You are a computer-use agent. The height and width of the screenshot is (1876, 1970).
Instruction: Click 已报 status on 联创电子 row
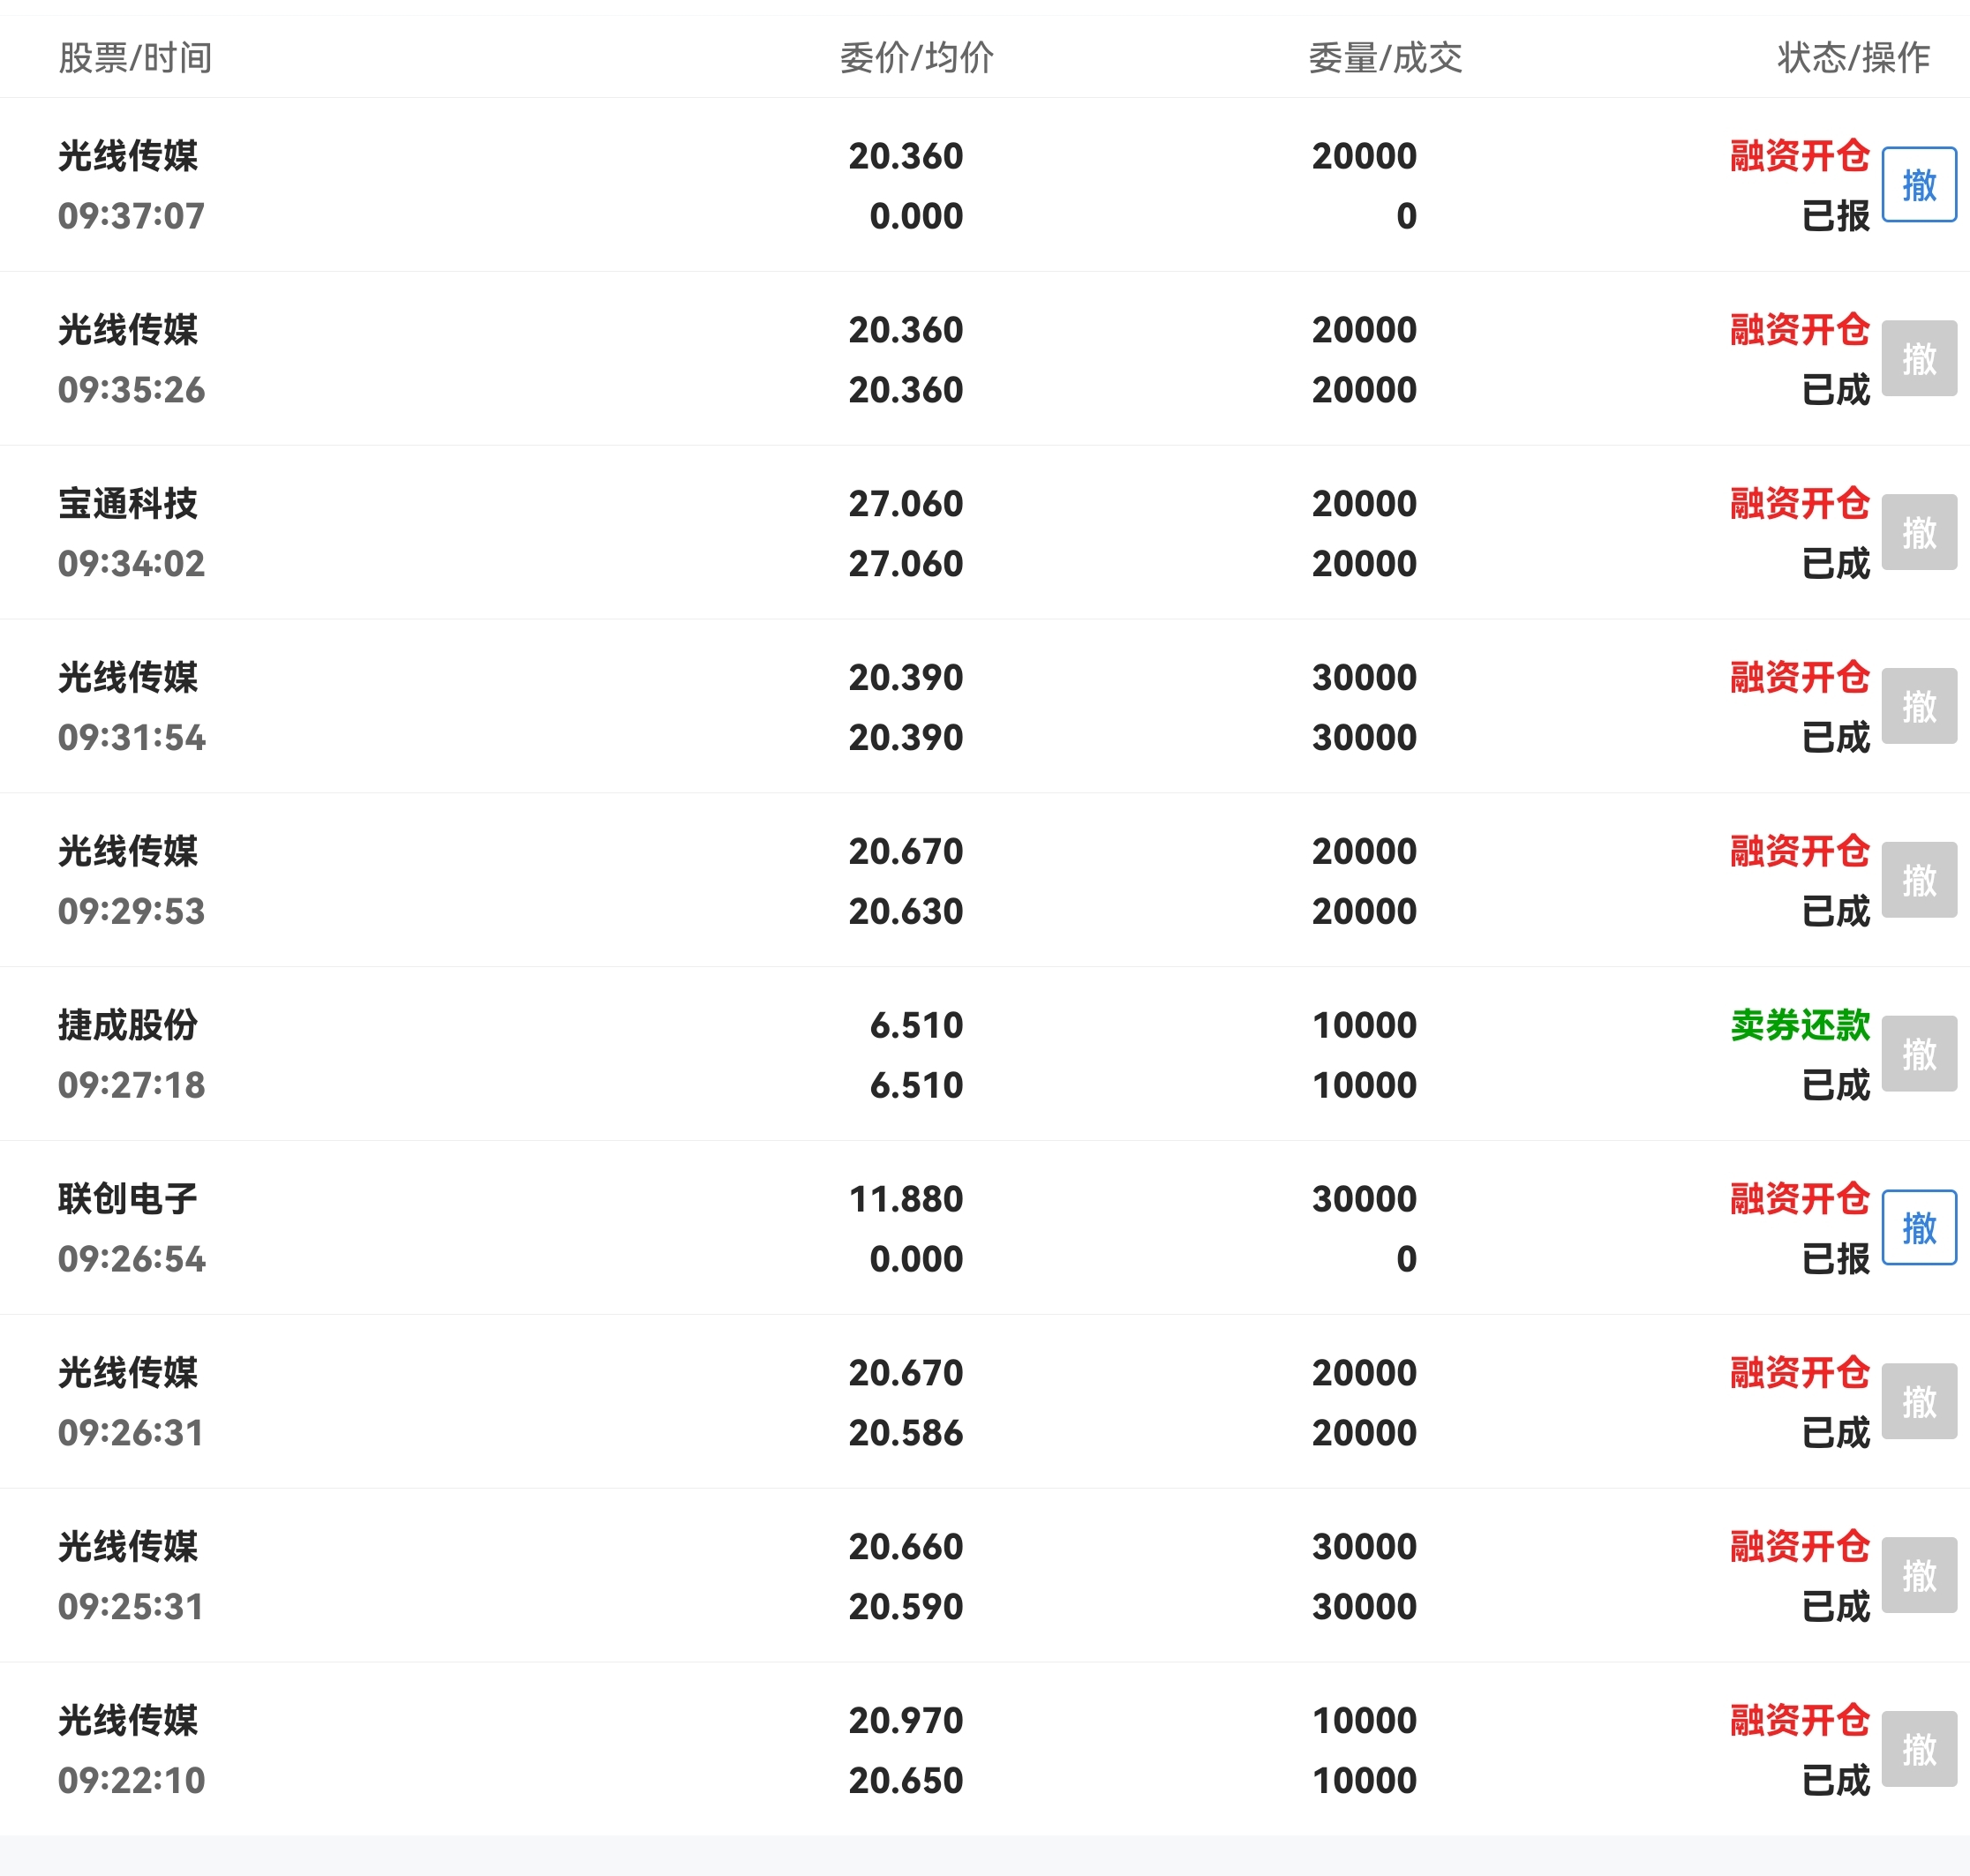[1835, 1259]
